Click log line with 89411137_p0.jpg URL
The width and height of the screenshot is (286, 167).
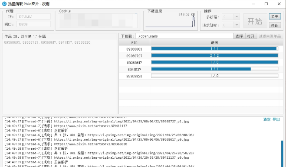(97, 158)
